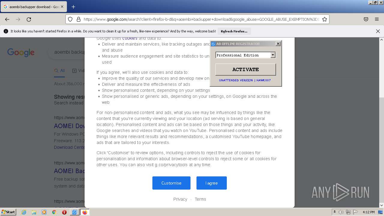Click the Refresh Firefox... button

(x=234, y=31)
